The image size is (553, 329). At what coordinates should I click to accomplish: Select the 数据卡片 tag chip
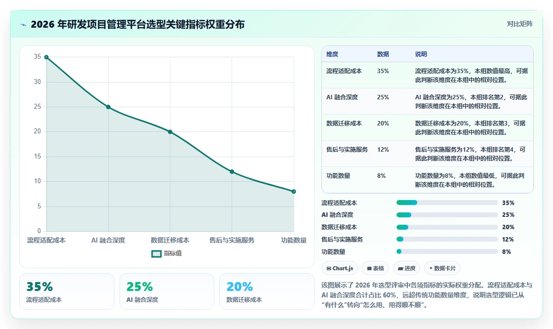click(442, 268)
